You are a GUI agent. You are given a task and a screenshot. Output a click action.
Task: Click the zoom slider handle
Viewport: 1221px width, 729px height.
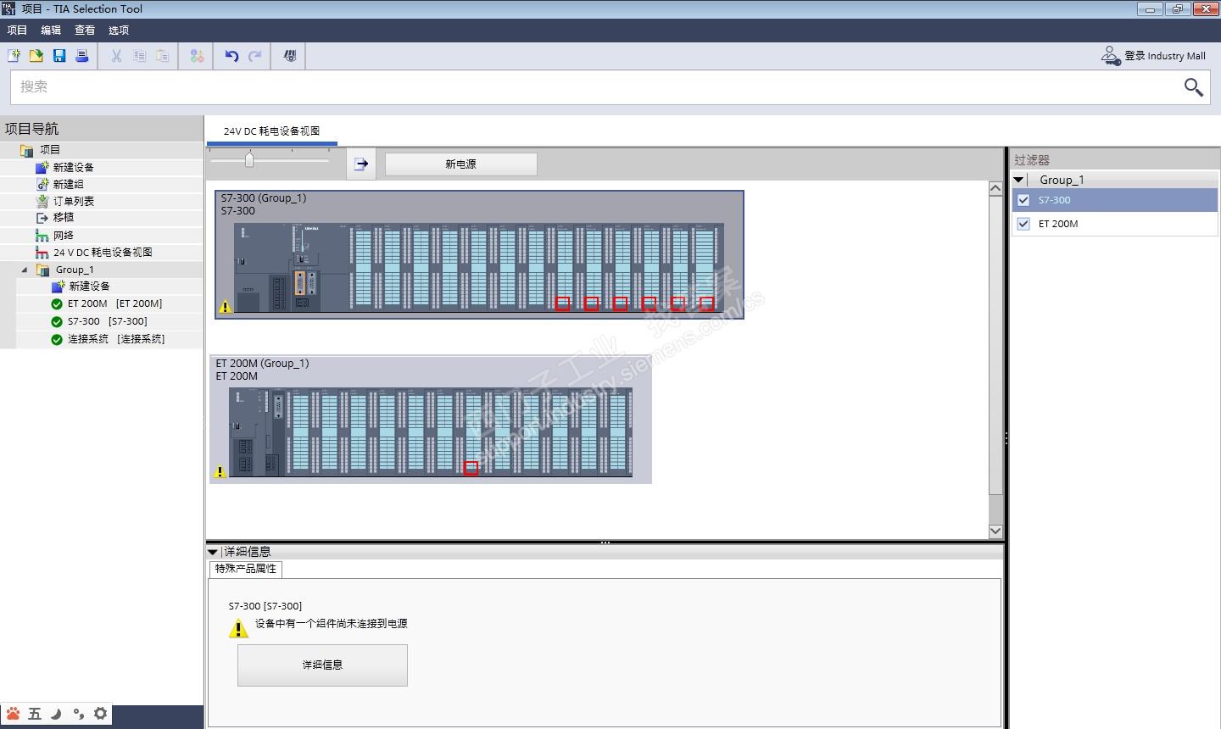click(x=249, y=160)
